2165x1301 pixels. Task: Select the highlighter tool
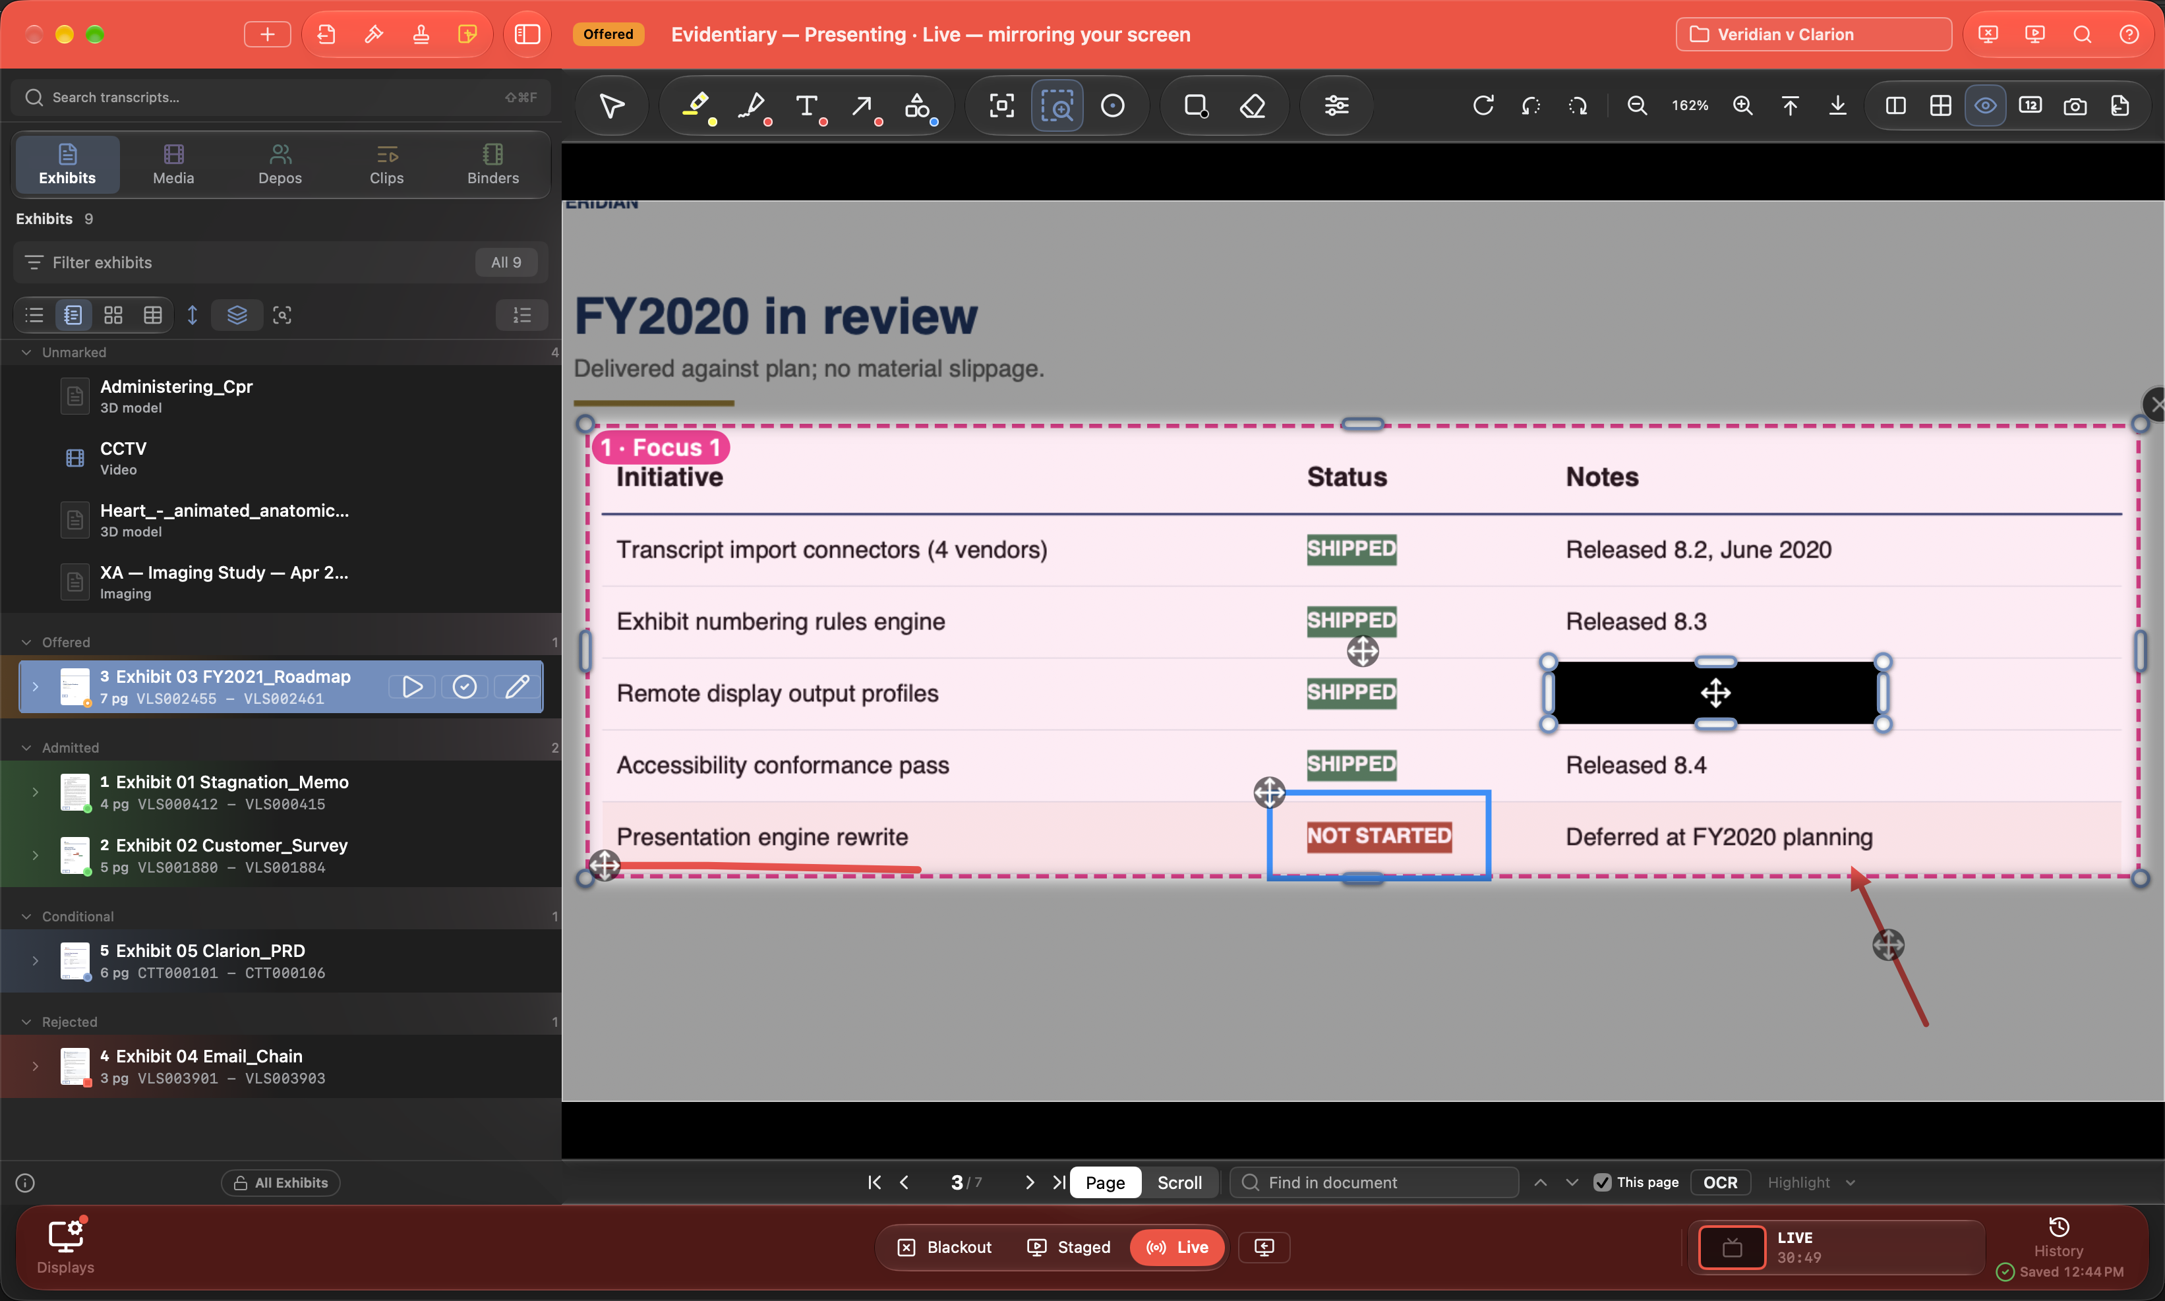(x=696, y=106)
